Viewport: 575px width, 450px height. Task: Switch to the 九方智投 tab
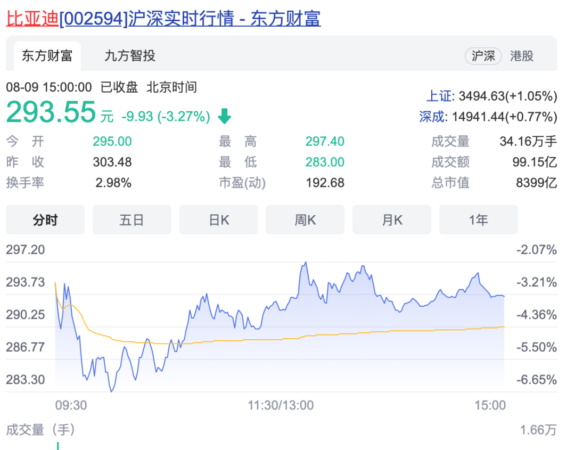pyautogui.click(x=130, y=56)
